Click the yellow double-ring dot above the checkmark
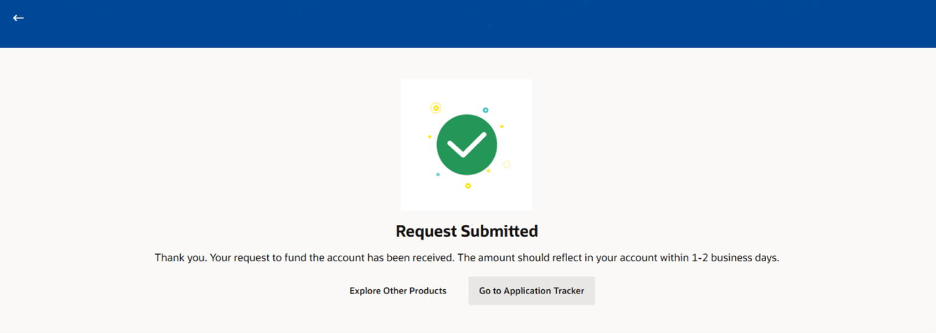Image resolution: width=936 pixels, height=333 pixels. 435,108
